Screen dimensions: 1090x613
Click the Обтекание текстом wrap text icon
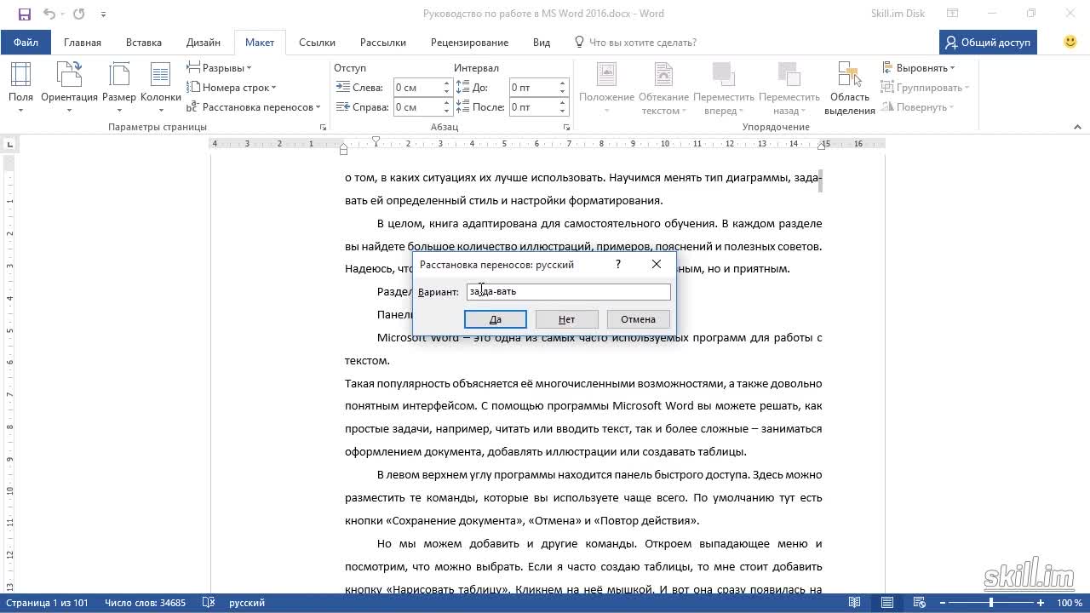(663, 89)
